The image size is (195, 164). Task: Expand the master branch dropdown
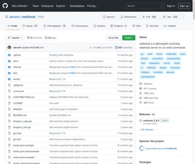(15, 38)
